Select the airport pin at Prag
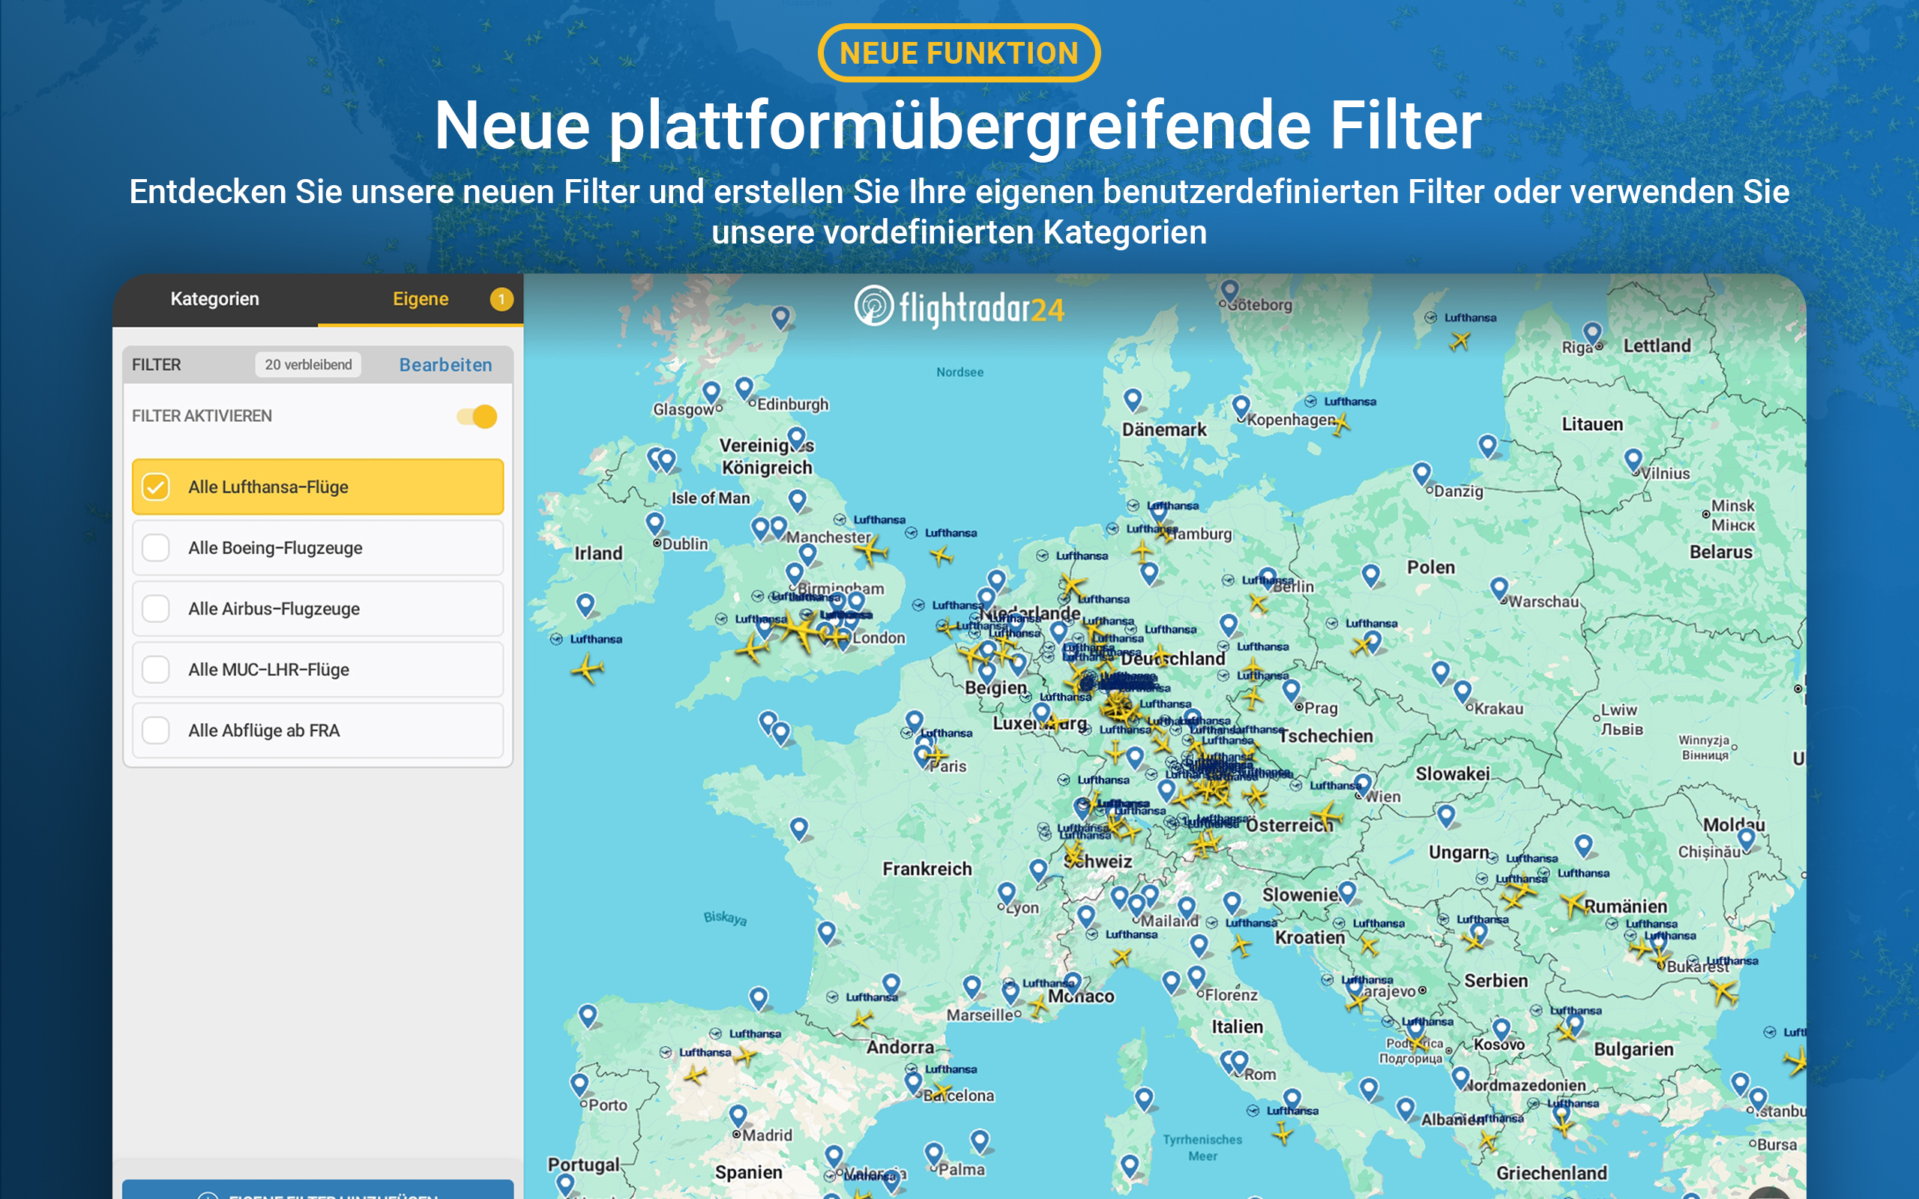1919x1199 pixels. (1291, 691)
